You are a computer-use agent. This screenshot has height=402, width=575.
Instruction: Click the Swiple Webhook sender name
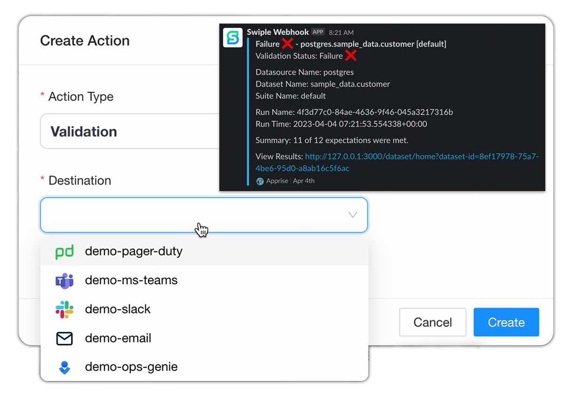point(278,32)
